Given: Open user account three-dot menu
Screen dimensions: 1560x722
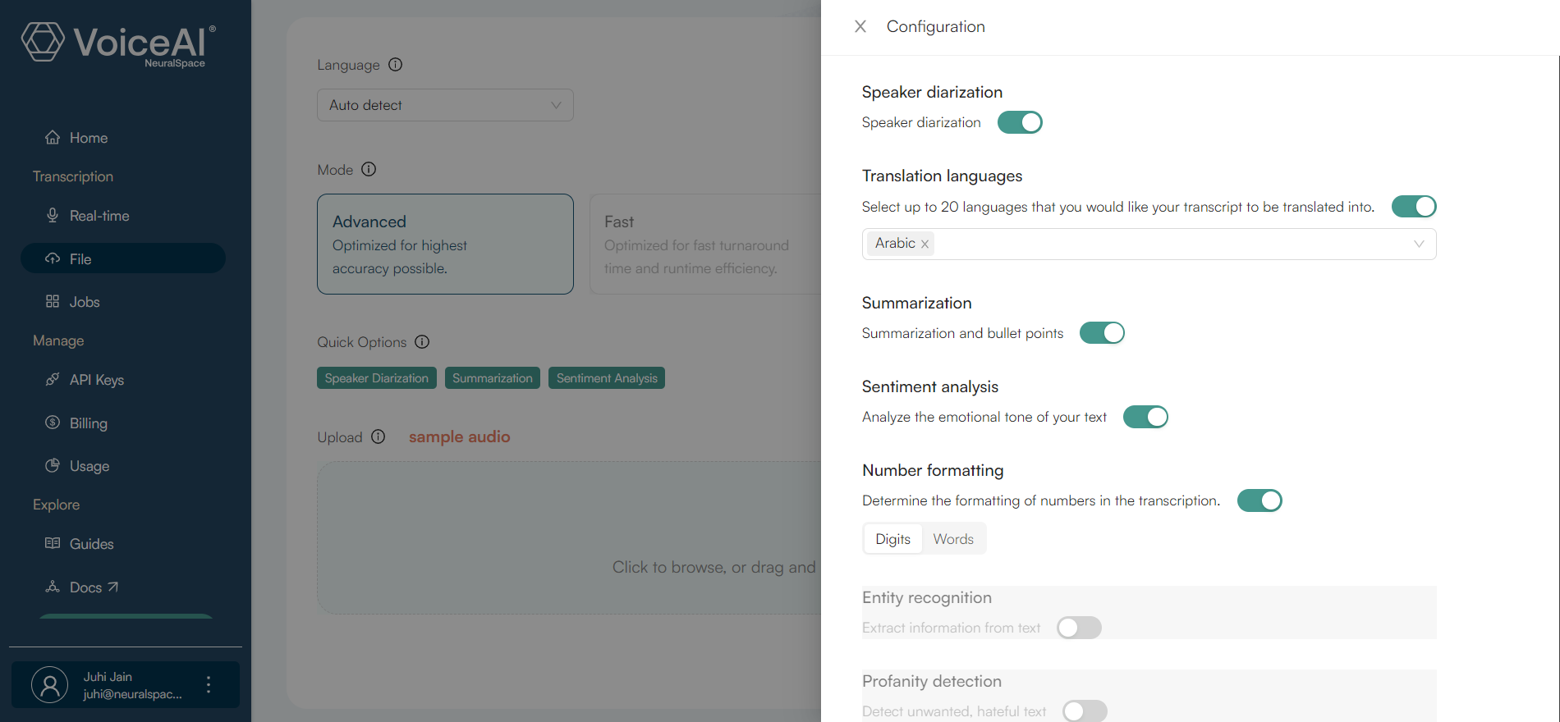Looking at the screenshot, I should (x=209, y=684).
